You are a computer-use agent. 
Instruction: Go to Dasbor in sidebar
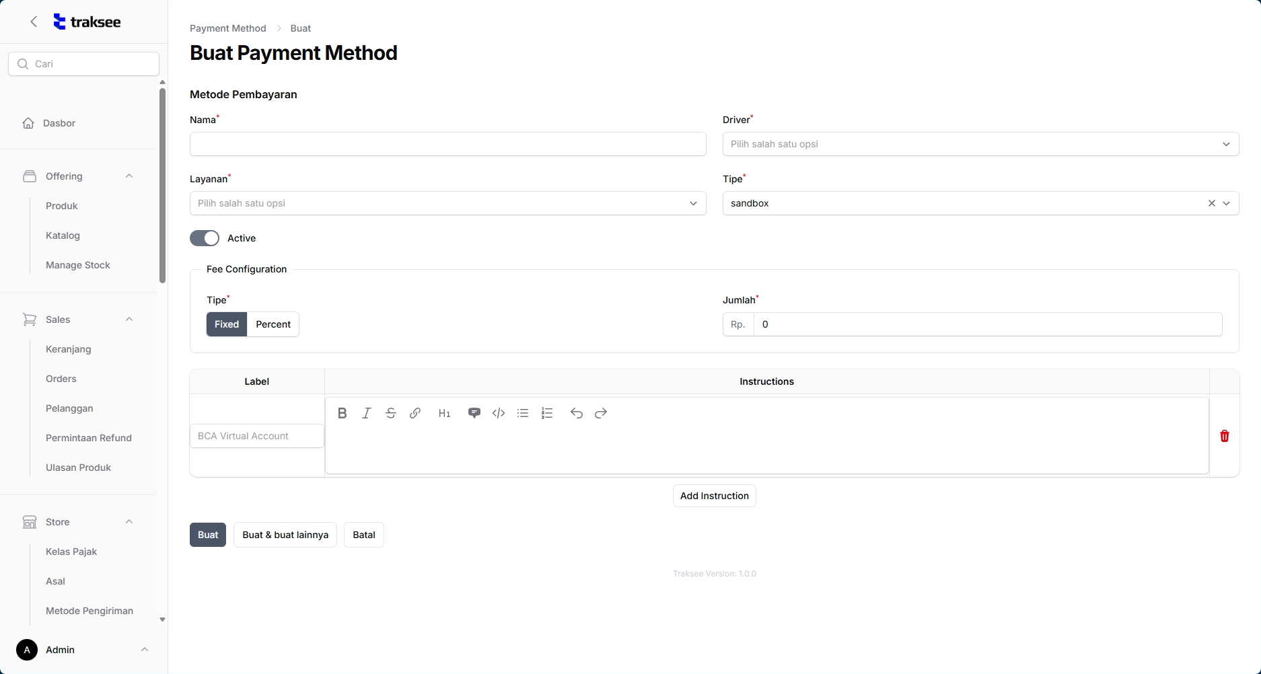click(x=59, y=123)
